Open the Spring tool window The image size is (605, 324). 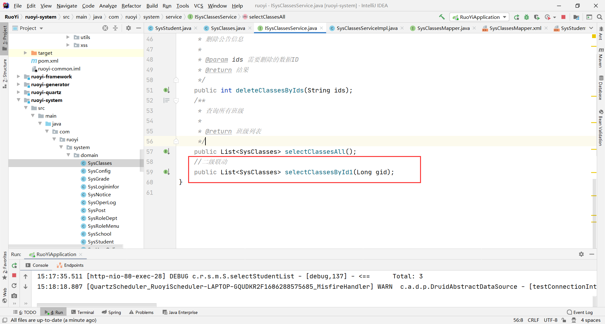112,312
